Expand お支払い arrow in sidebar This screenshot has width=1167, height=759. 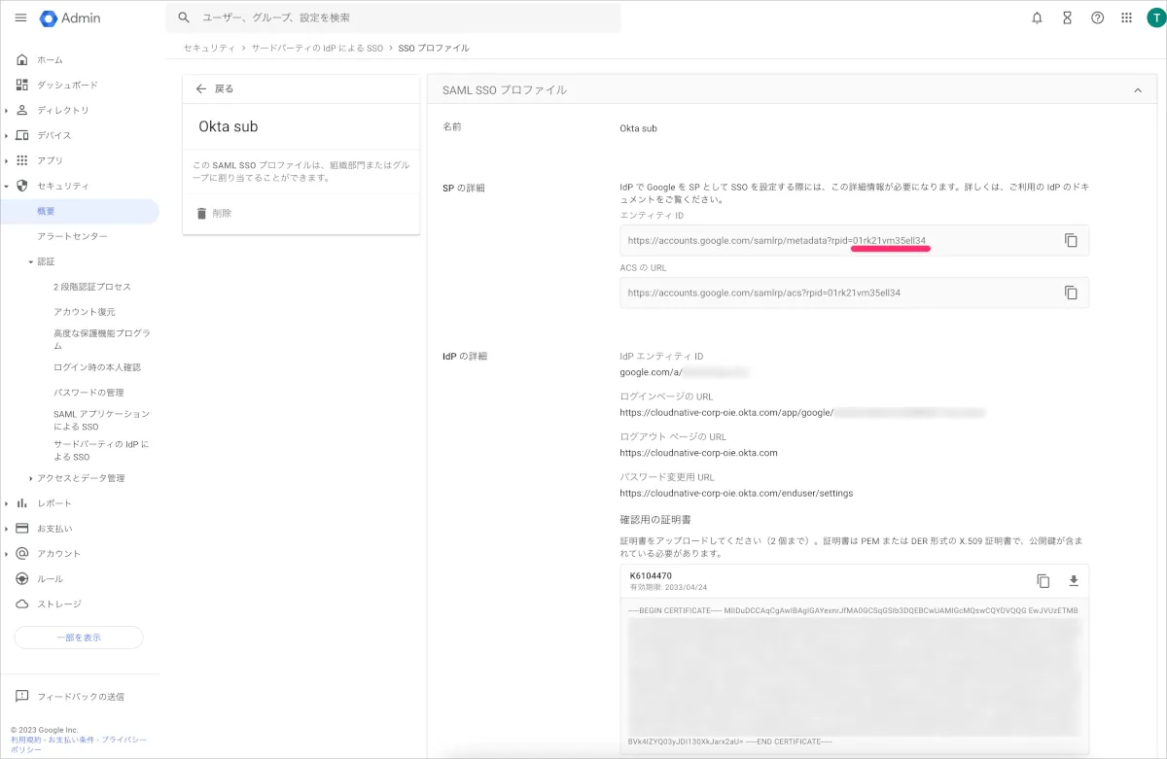7,529
